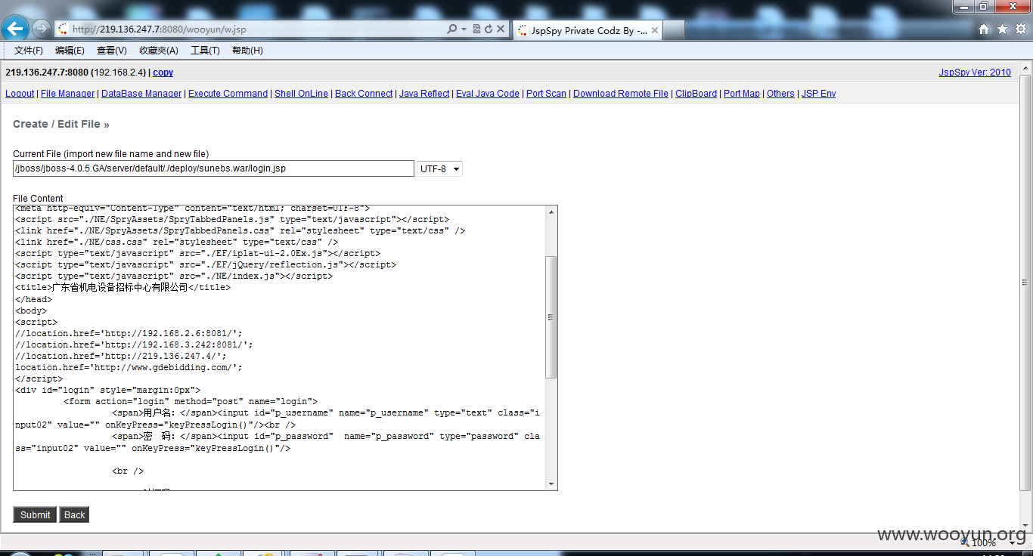
Task: Open the Execute Command link
Action: [228, 94]
